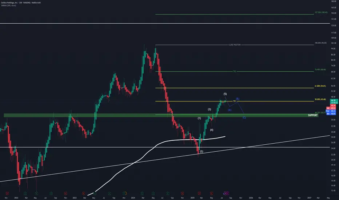The image size is (339, 200).
Task: Select the blue (C) correction label
Action: pyautogui.click(x=244, y=117)
